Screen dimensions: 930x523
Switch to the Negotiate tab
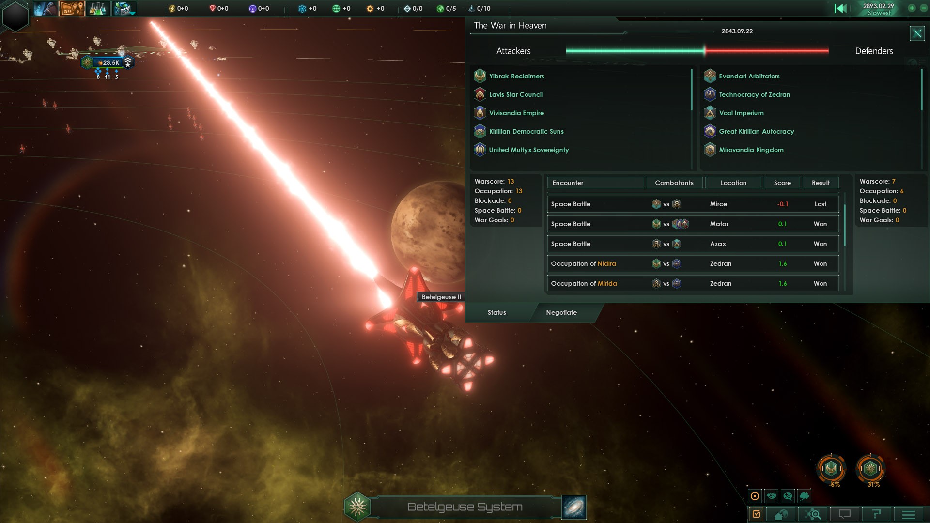tap(561, 312)
